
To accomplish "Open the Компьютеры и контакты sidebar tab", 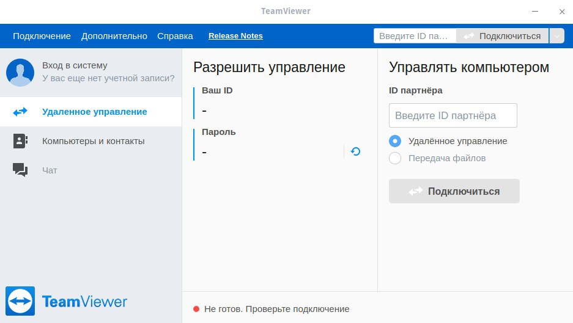I will (91, 141).
